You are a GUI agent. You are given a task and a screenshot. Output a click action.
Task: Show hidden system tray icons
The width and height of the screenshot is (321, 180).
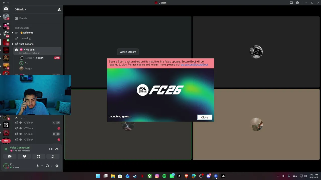(x=278, y=176)
